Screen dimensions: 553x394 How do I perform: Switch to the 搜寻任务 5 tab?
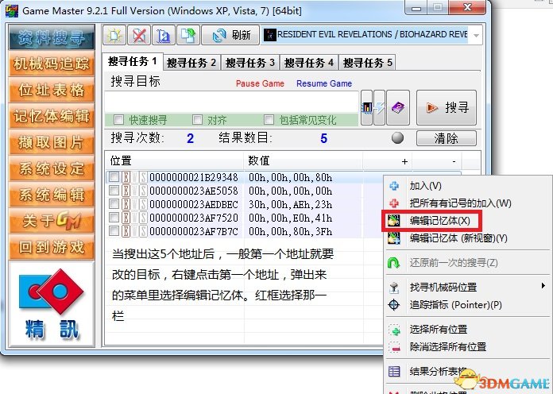(x=368, y=63)
